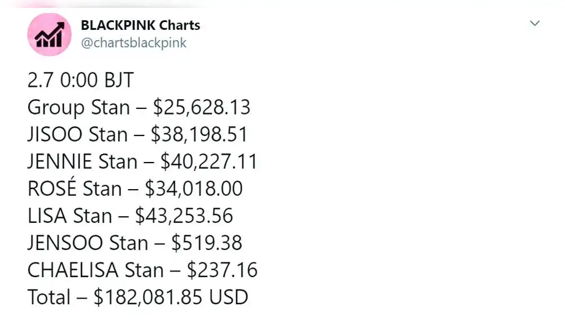This screenshot has height=333, width=565.
Task: Select the CHAELISA Stan line
Action: pyautogui.click(x=142, y=270)
